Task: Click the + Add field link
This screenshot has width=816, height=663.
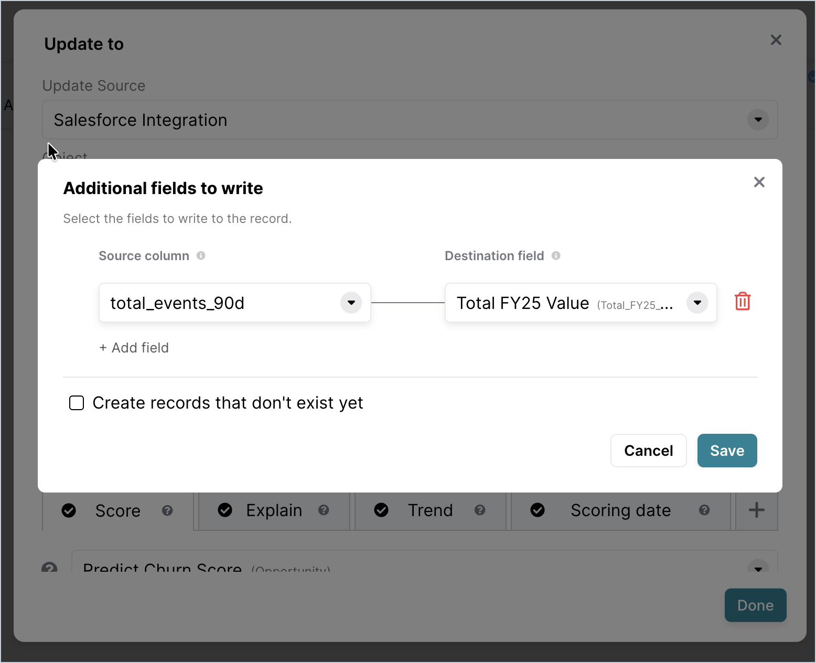Action: tap(134, 348)
